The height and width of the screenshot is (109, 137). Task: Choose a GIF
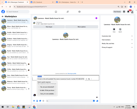coord(43,101)
